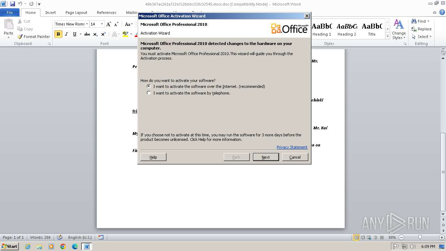The image size is (446, 251).
Task: Click Words: 208 status indicator
Action: pos(40,237)
